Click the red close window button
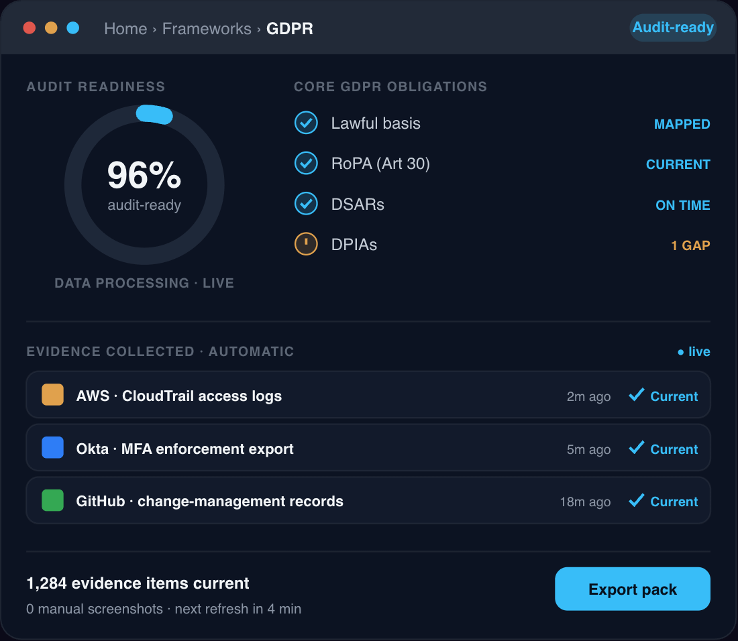The height and width of the screenshot is (641, 738). click(29, 28)
